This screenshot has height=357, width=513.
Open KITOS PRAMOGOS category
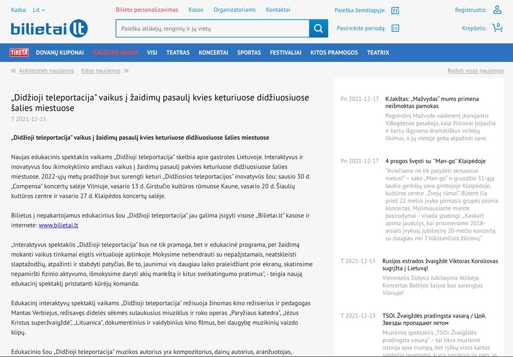[x=334, y=53]
